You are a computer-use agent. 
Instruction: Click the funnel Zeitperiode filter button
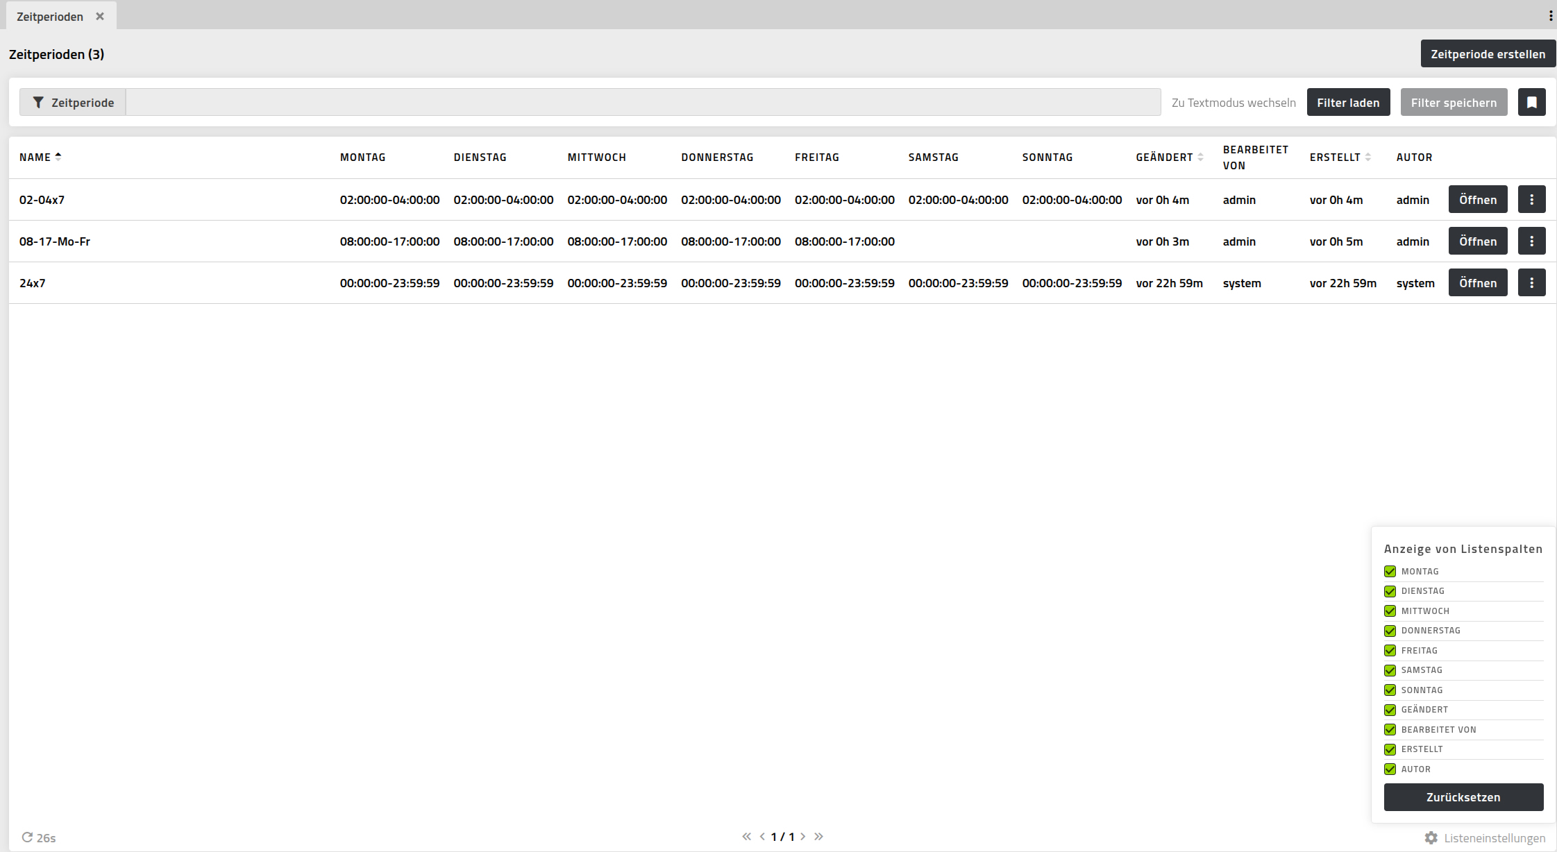[73, 102]
